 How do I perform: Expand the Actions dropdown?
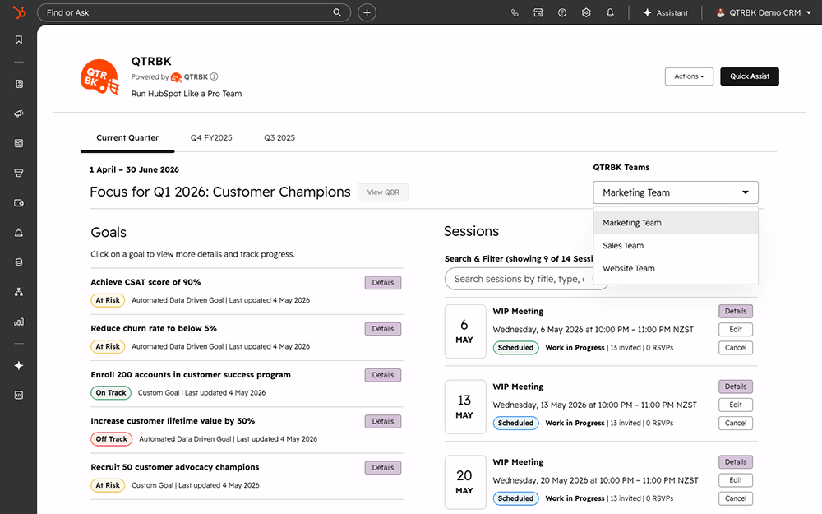(x=689, y=76)
